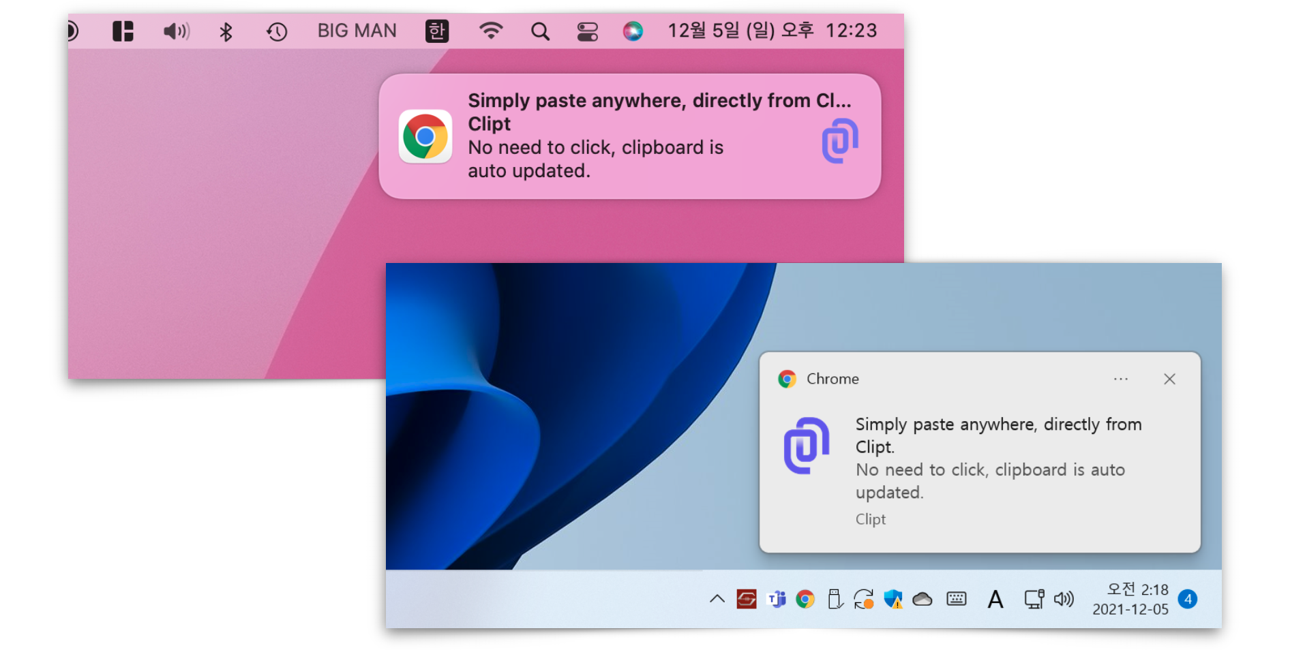Screen dimensions: 1290x650
Task: Click the Chrome tray icon on Windows taskbar
Action: tap(805, 599)
